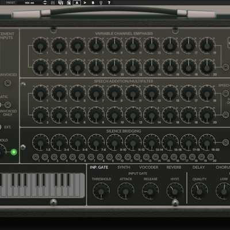
Task: Click the input gate THRESHOLD knob
Action: coord(101,191)
